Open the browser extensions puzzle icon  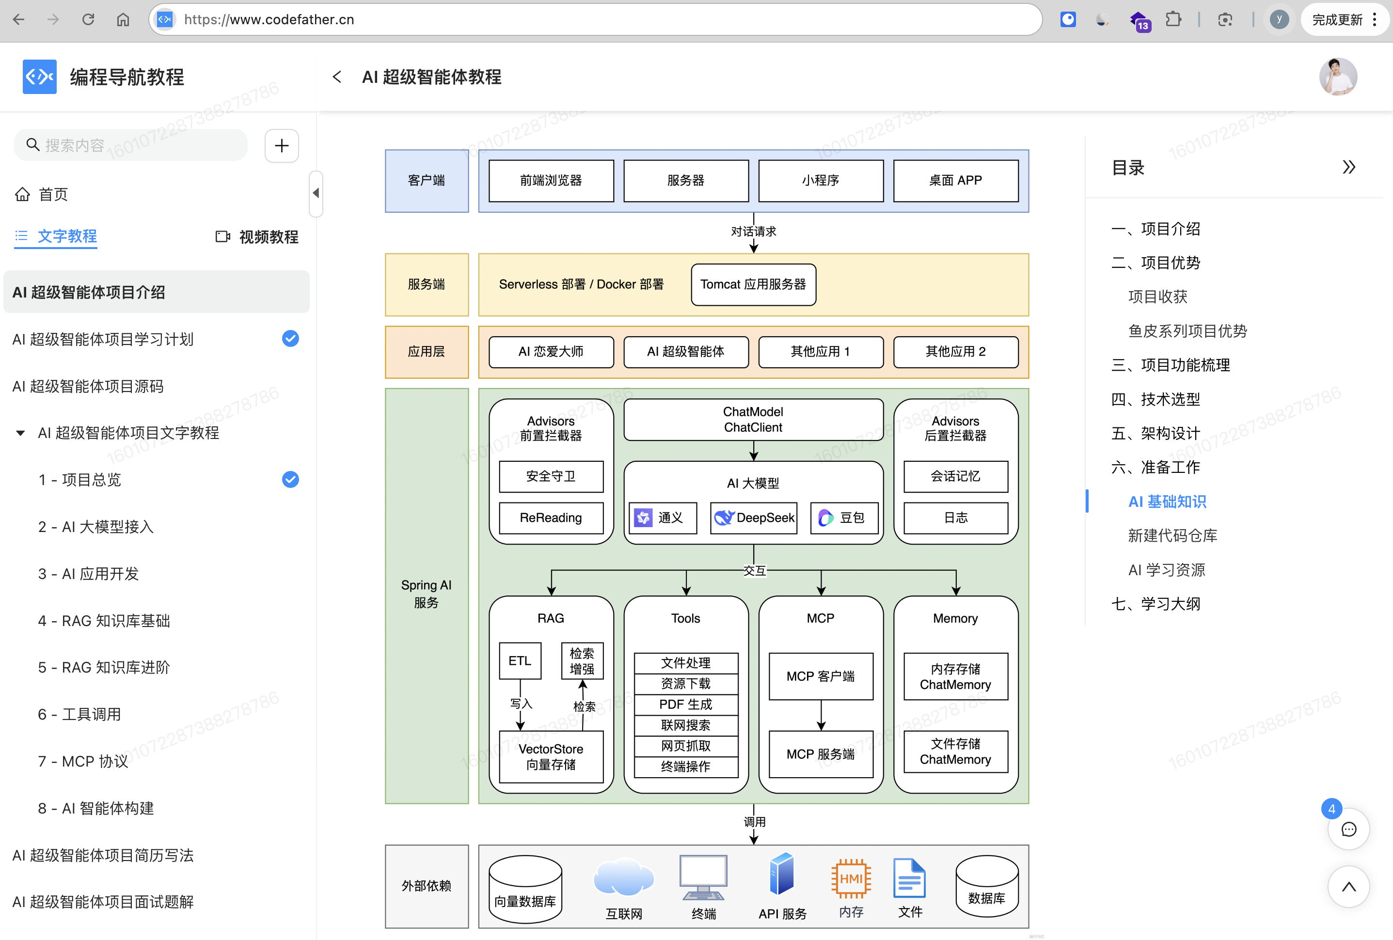(1173, 20)
